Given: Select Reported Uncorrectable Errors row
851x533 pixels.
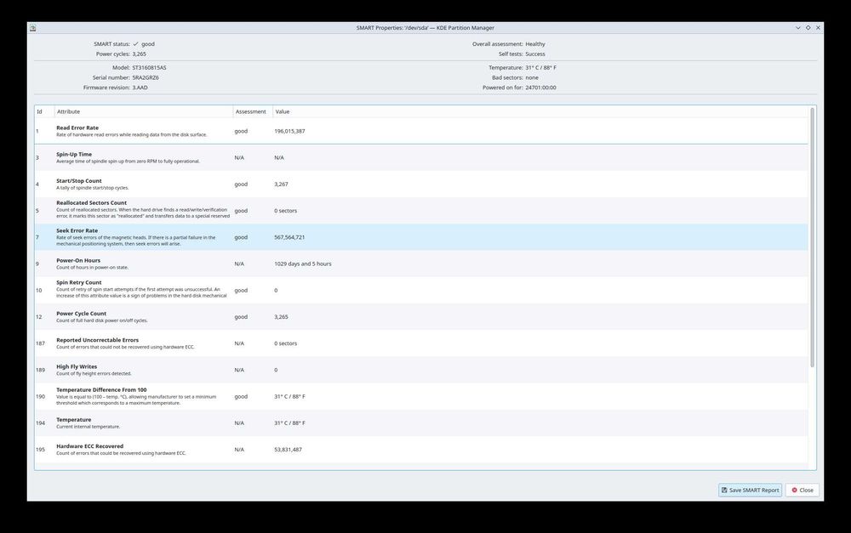Looking at the screenshot, I should [421, 343].
